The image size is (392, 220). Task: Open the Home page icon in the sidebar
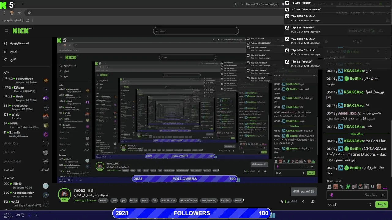pyautogui.click(x=6, y=43)
